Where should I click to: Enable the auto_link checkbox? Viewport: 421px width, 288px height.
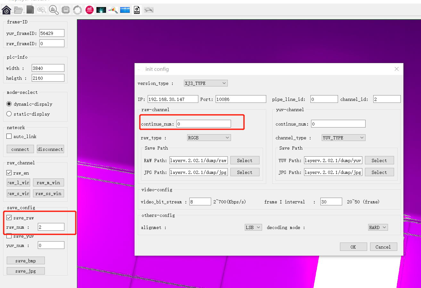click(x=9, y=136)
